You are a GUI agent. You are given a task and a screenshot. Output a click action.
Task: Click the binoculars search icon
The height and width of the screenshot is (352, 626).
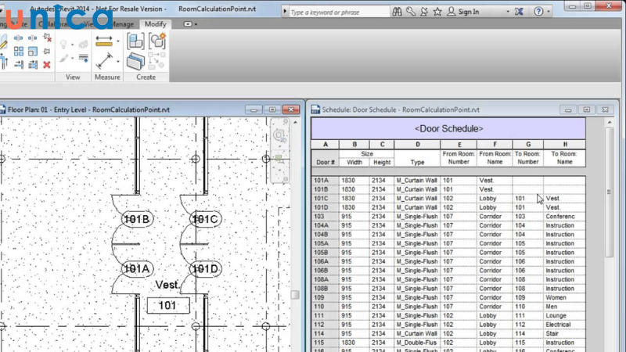point(398,12)
